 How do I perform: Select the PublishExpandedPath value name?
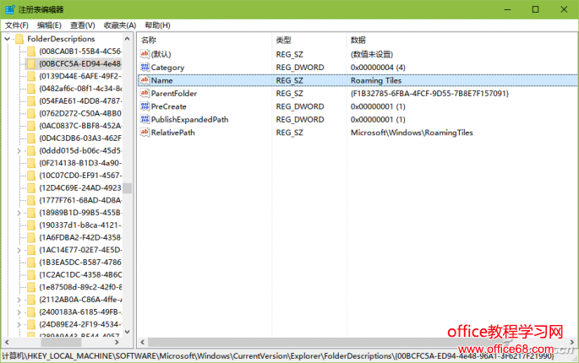[189, 120]
